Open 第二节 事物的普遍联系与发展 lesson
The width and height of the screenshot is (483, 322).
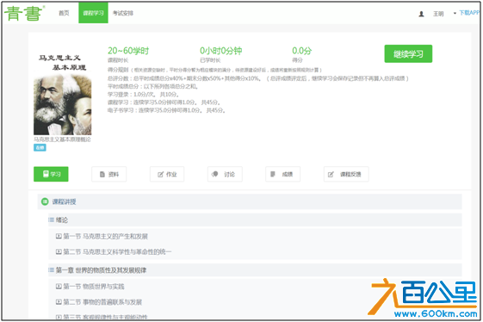coord(102,302)
